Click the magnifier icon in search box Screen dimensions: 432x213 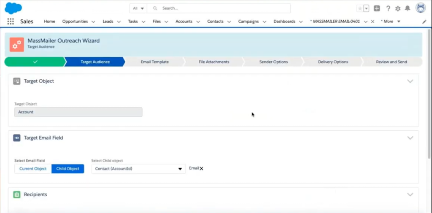coord(155,8)
